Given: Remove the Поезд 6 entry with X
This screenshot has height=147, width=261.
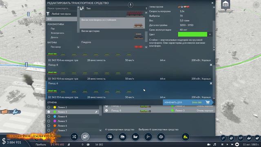Looking at the screenshot, I should [211, 83].
